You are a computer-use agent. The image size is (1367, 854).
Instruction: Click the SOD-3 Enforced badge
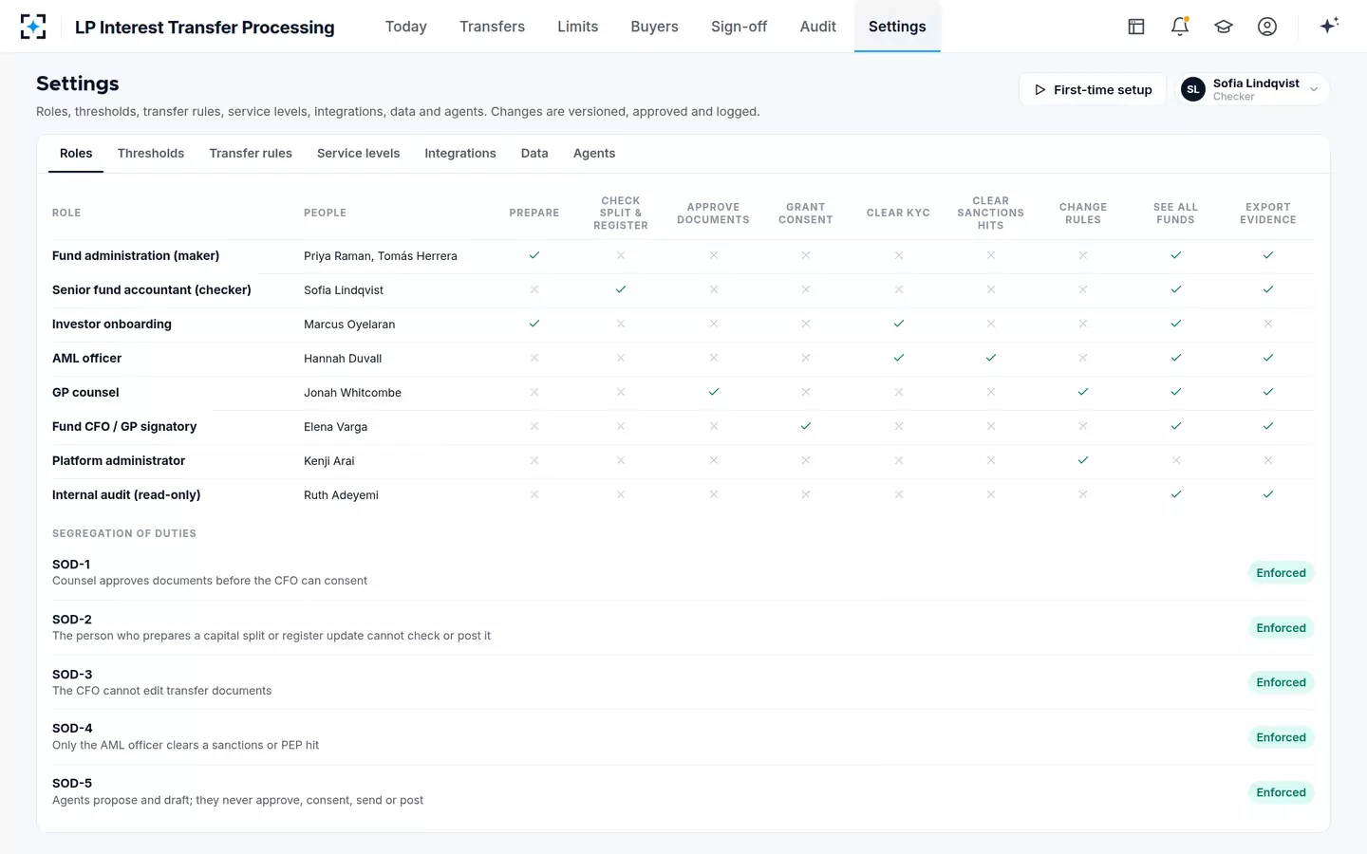point(1282,683)
